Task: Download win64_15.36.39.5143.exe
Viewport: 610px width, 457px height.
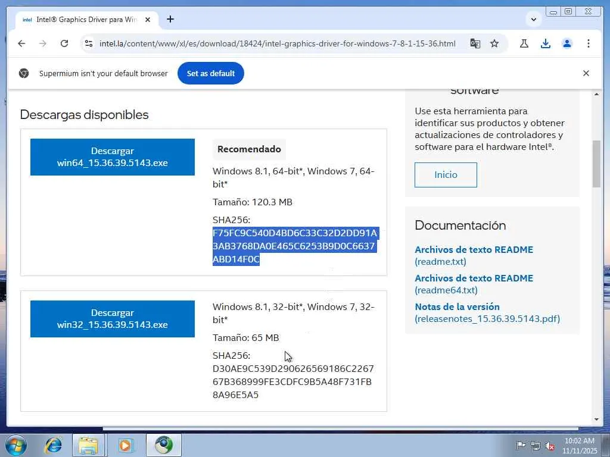Action: tap(113, 157)
